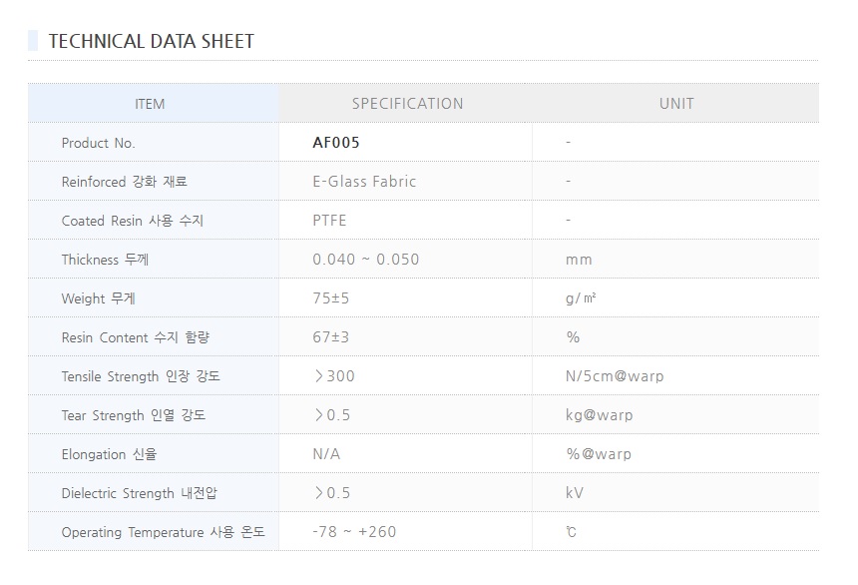Click the Thickness row label
The height and width of the screenshot is (585, 858).
[x=105, y=260]
